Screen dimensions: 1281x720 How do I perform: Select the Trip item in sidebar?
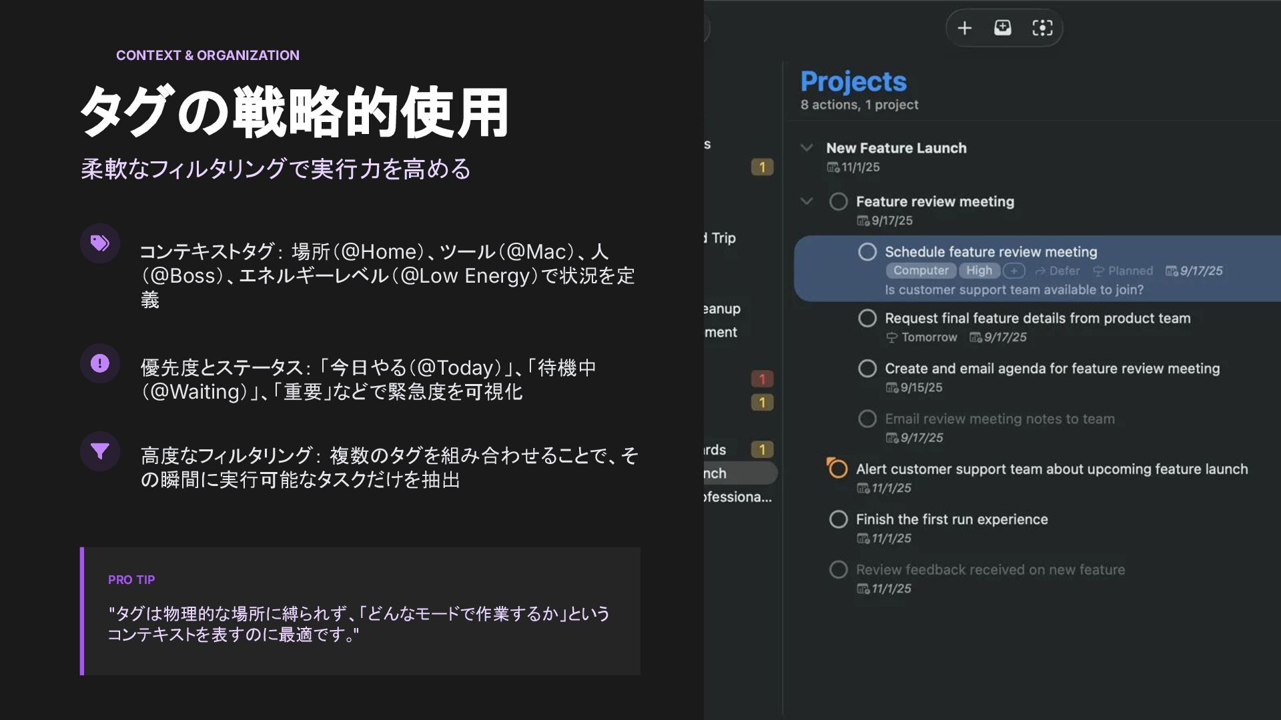723,238
